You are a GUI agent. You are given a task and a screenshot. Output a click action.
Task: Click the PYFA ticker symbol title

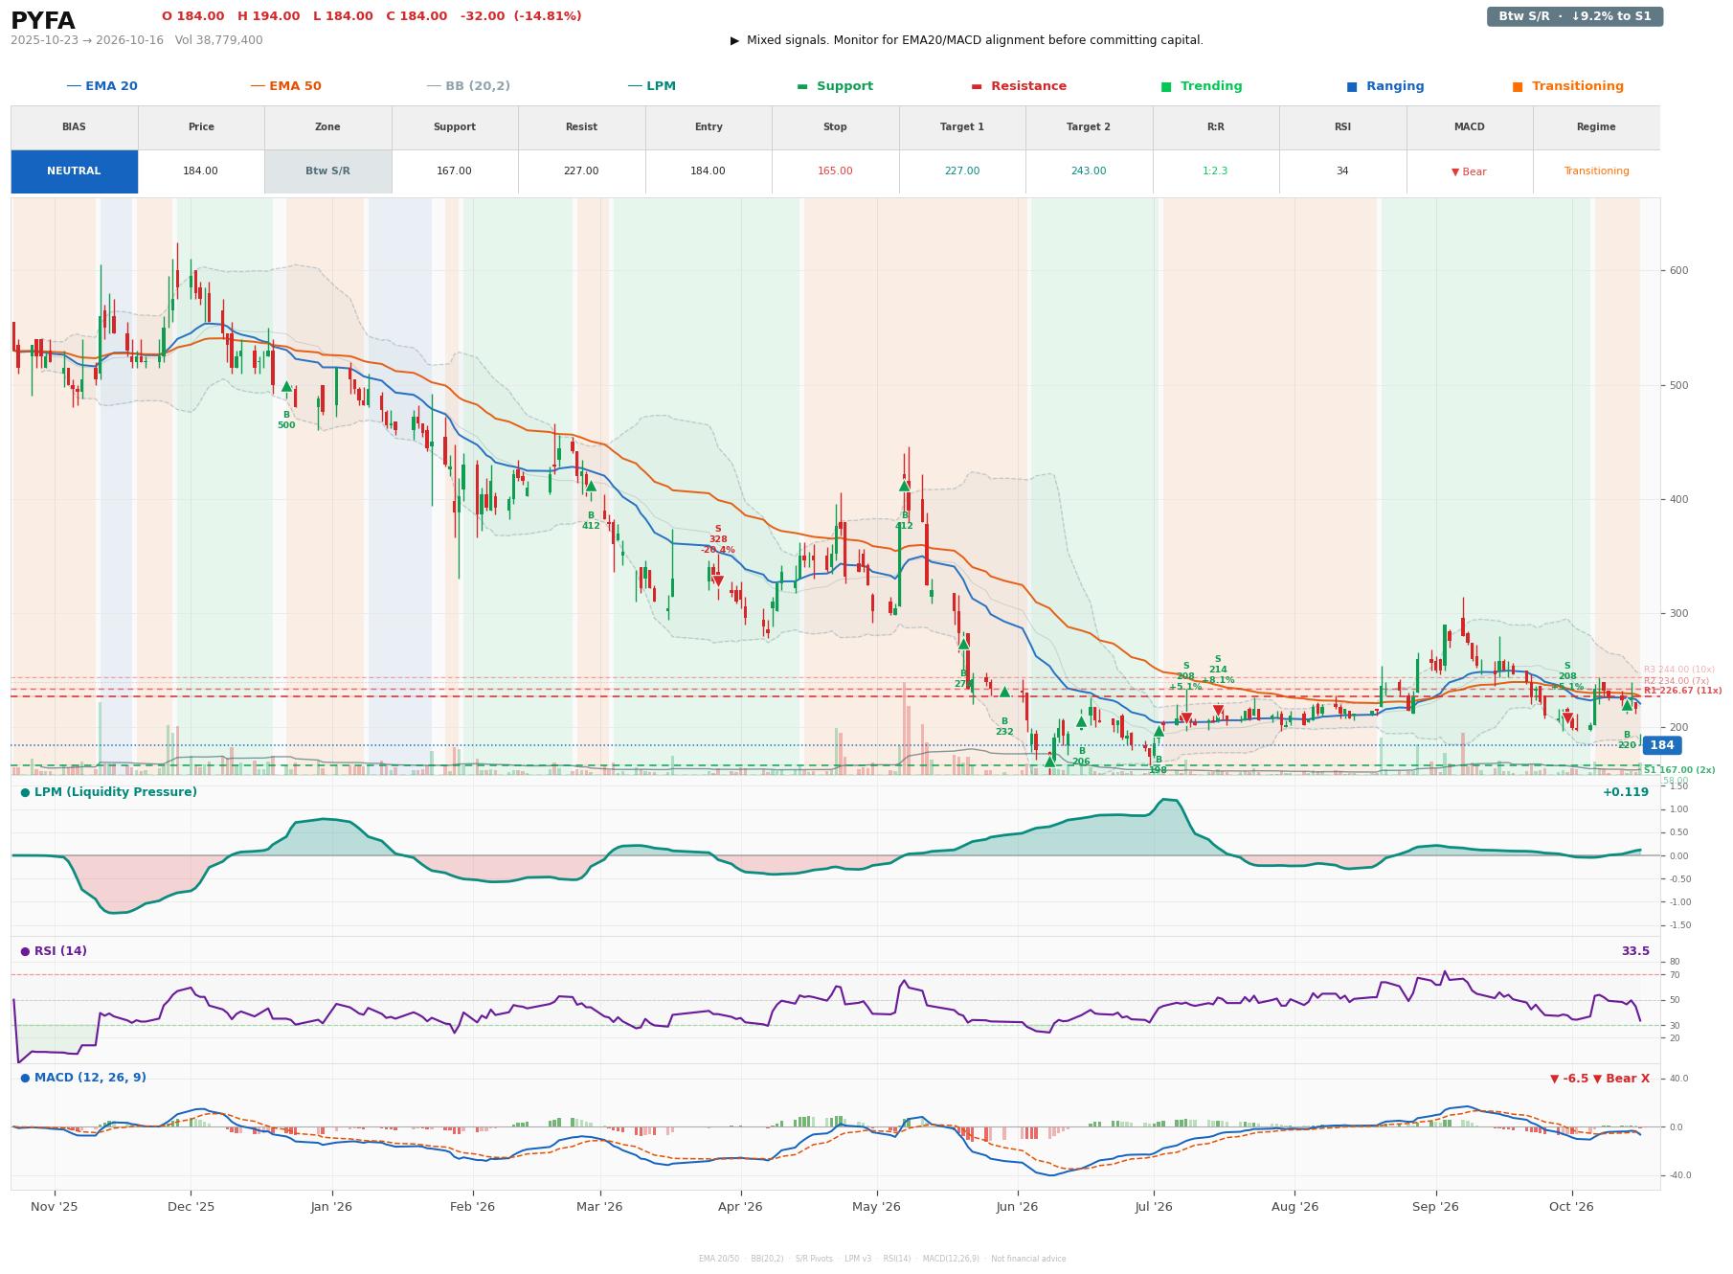[42, 20]
